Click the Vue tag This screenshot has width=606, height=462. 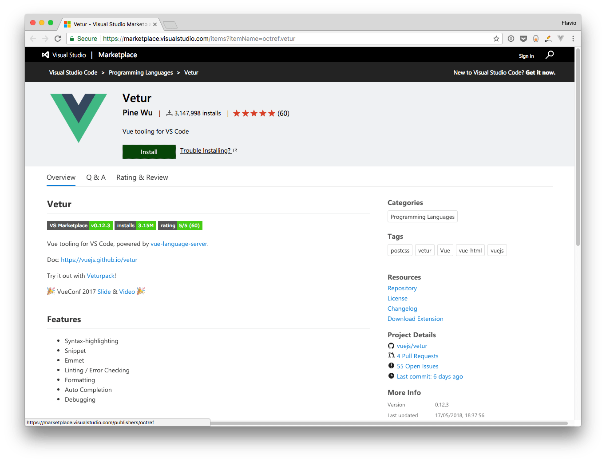445,250
